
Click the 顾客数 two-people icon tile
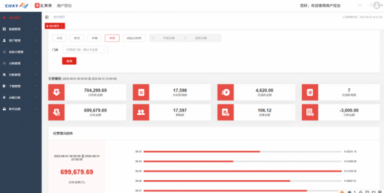(x=141, y=112)
